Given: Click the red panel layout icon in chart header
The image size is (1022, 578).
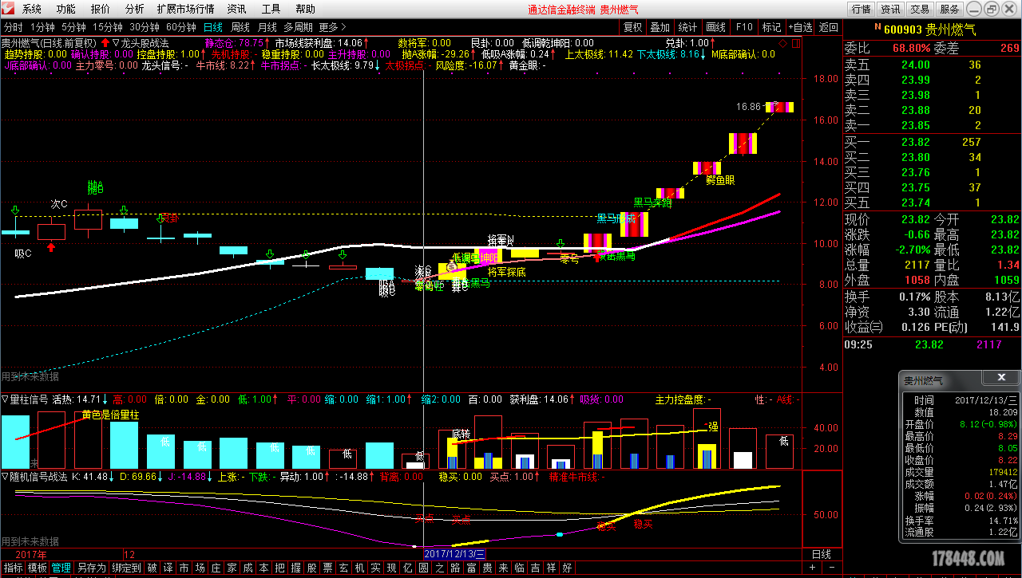Looking at the screenshot, I should (x=794, y=43).
